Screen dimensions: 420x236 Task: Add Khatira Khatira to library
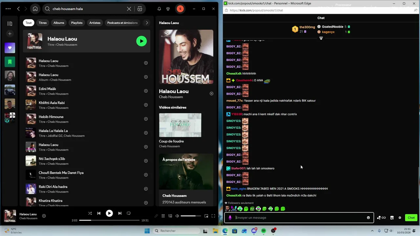(x=146, y=203)
